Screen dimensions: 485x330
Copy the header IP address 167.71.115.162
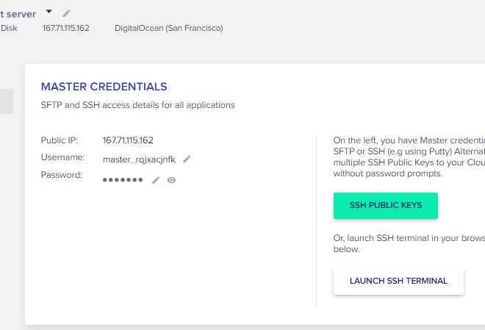point(66,28)
